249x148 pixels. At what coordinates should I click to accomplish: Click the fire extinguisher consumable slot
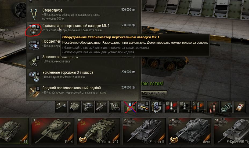pyautogui.click(x=213, y=107)
